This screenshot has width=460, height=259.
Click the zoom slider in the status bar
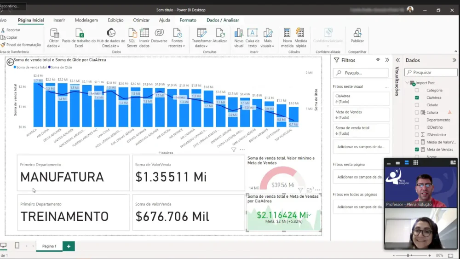click(x=414, y=255)
